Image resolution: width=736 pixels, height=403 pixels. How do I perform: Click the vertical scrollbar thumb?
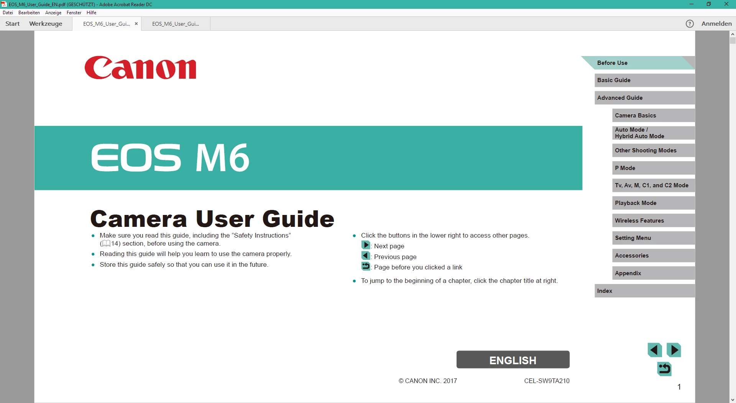coord(733,40)
